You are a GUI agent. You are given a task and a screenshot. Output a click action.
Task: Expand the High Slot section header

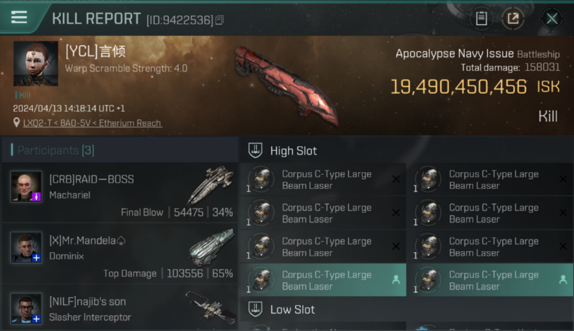pos(406,150)
